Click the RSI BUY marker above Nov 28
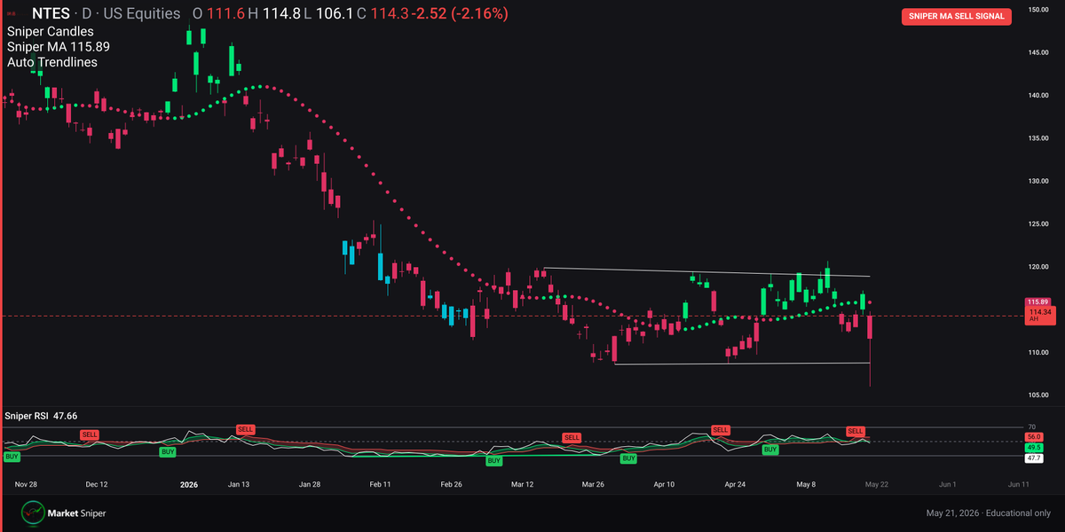This screenshot has height=532, width=1065. pyautogui.click(x=12, y=456)
